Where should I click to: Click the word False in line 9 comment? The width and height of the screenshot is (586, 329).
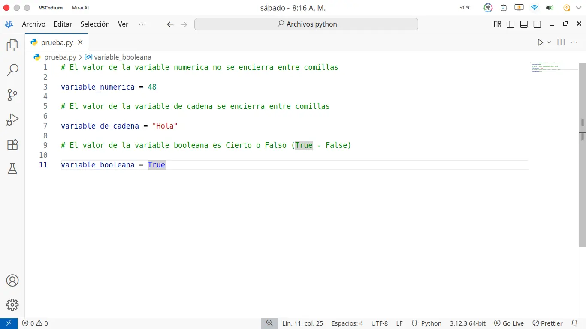[x=336, y=145]
